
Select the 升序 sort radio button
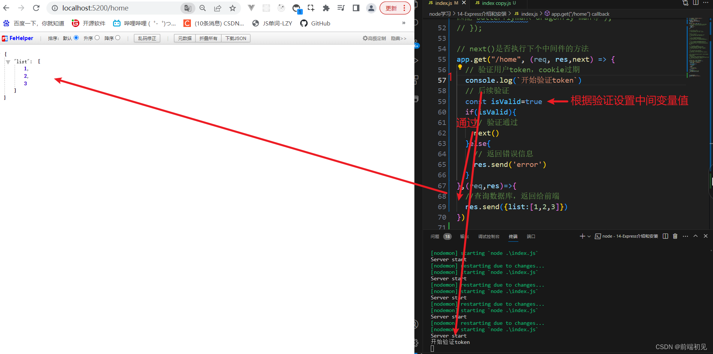pos(97,38)
